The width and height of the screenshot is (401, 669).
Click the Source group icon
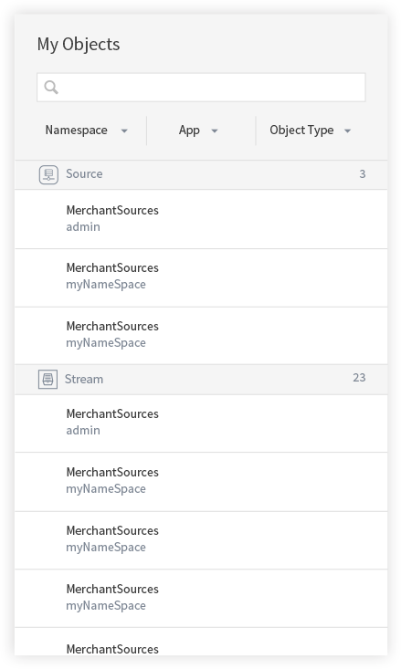48,174
